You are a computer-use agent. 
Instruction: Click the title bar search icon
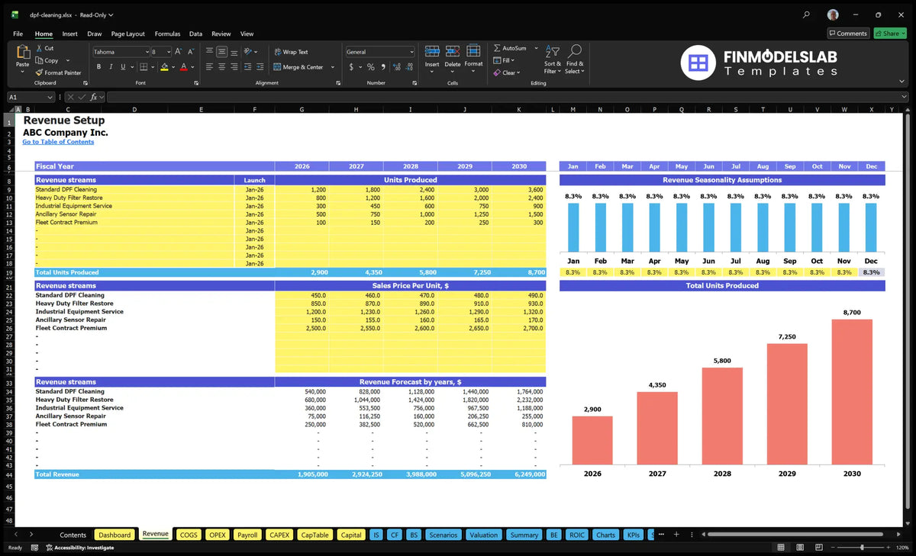pyautogui.click(x=806, y=14)
